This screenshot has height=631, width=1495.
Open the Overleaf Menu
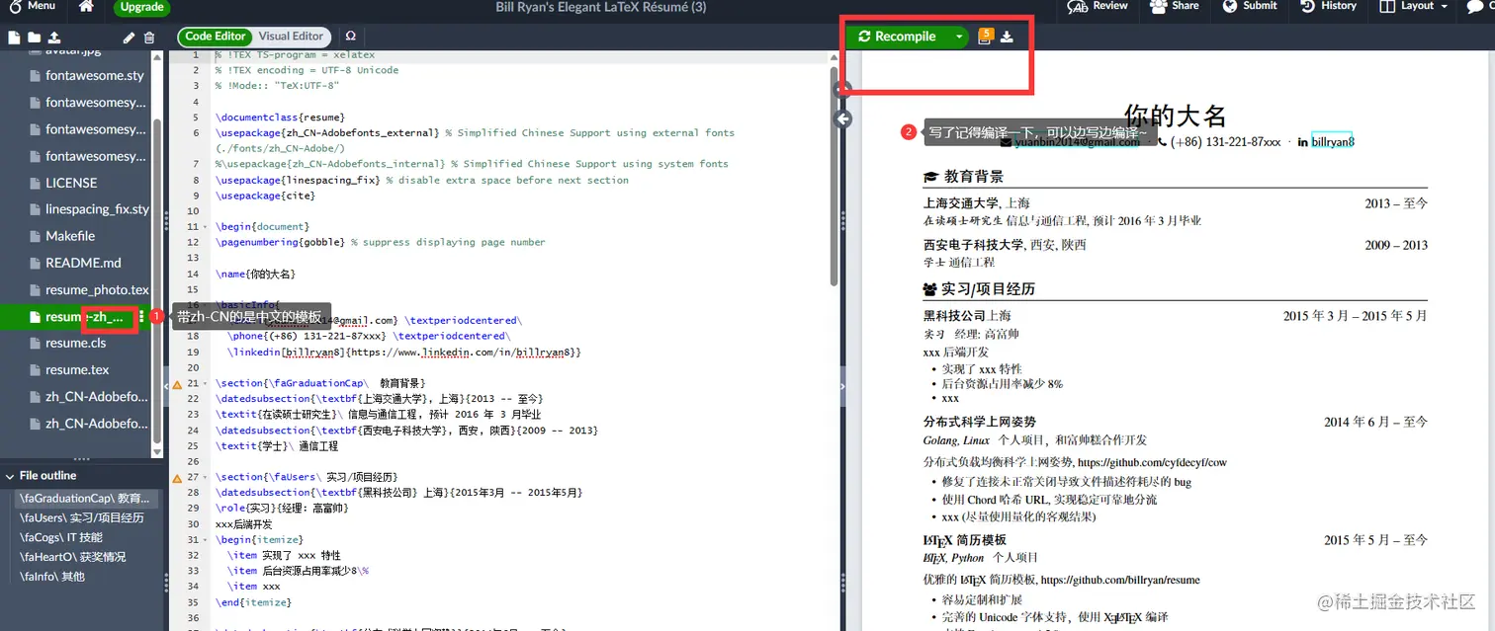(x=31, y=6)
